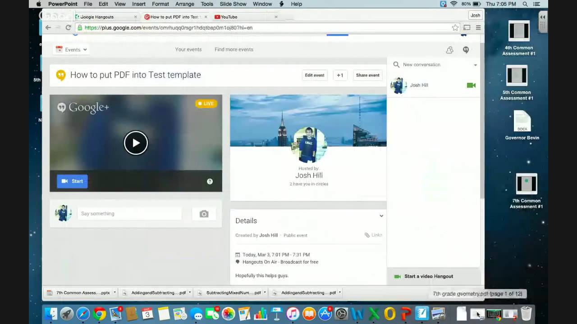Open Finder from the dock
This screenshot has height=324, width=577.
click(51, 313)
